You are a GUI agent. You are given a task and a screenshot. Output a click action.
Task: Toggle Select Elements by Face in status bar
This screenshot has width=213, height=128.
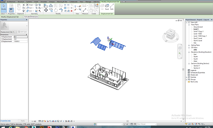pos(196,124)
